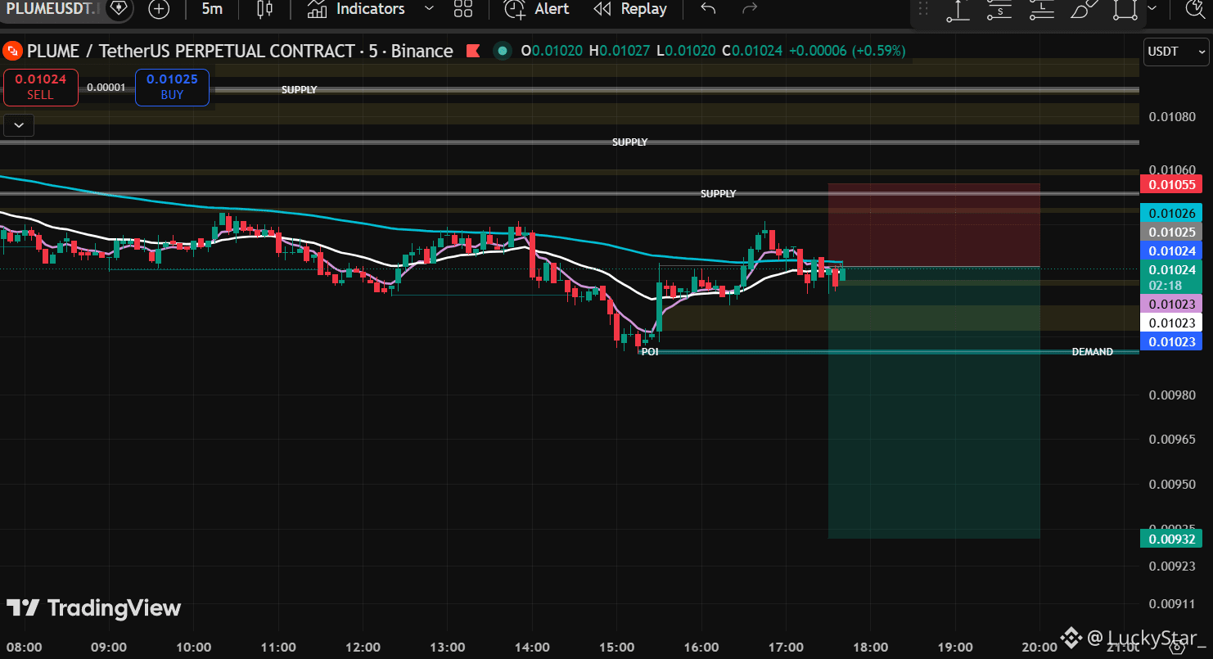Image resolution: width=1213 pixels, height=659 pixels.
Task: Click the red flag icon beside Binance
Action: [473, 51]
